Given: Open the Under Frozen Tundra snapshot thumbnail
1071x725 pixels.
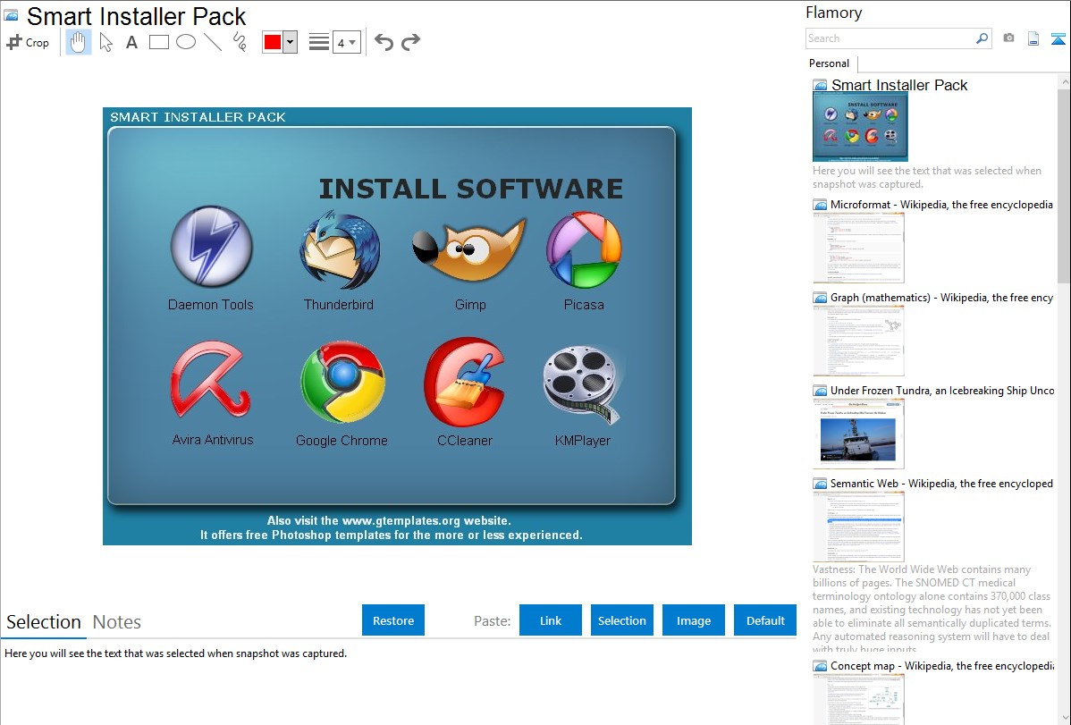Looking at the screenshot, I should 858,434.
